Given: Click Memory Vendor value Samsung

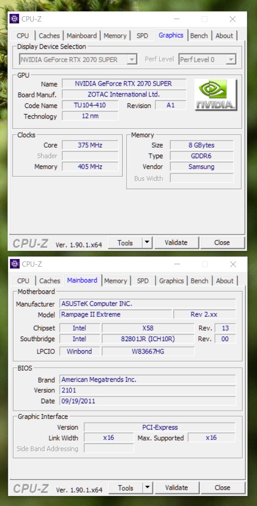Looking at the screenshot, I should click(x=202, y=166).
